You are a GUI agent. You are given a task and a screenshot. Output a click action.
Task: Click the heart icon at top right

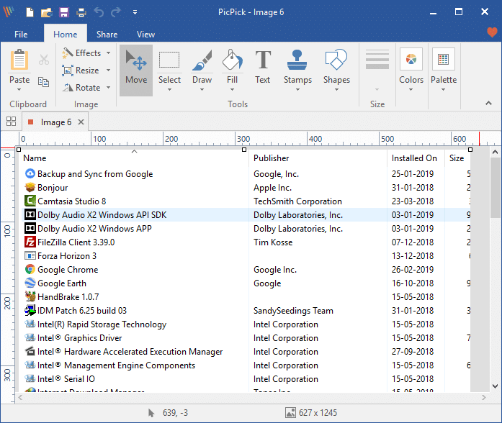point(491,33)
